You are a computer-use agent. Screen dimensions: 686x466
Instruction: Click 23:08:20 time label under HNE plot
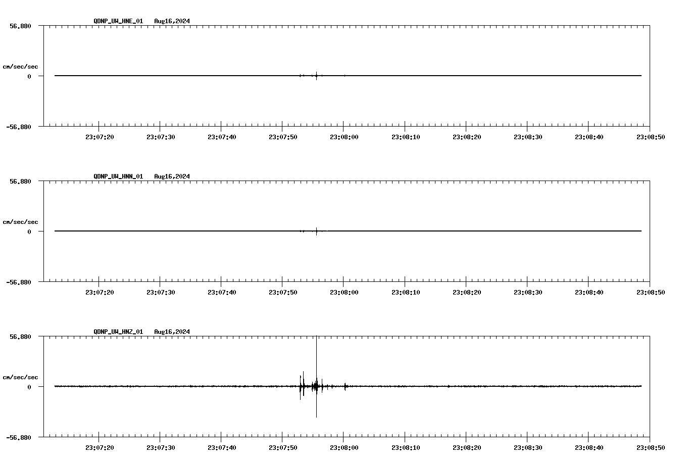[x=467, y=137]
